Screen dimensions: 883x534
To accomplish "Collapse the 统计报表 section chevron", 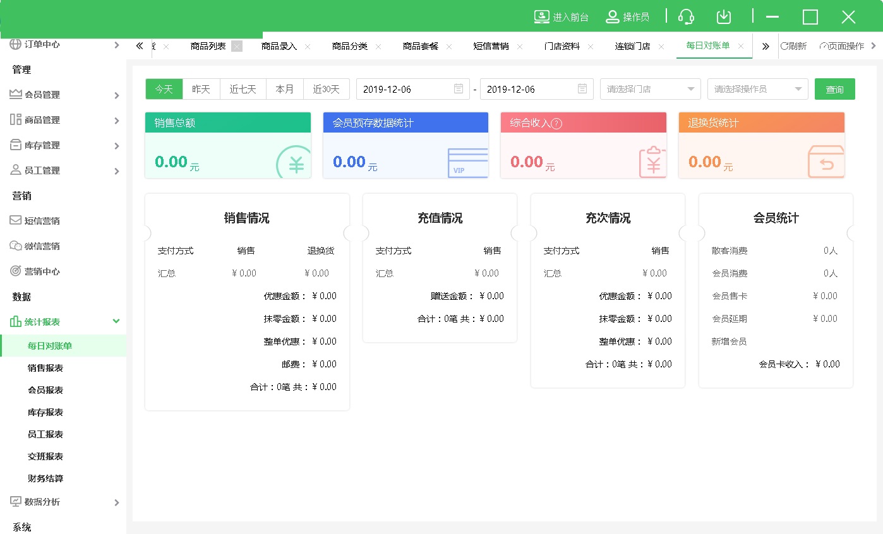I will [116, 321].
